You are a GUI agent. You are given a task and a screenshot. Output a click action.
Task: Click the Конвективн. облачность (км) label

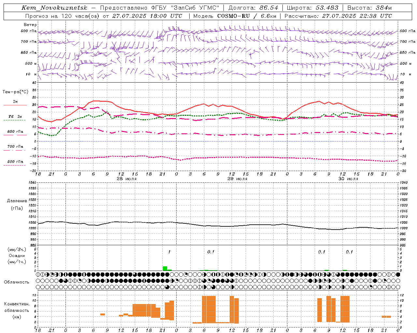click(17, 310)
